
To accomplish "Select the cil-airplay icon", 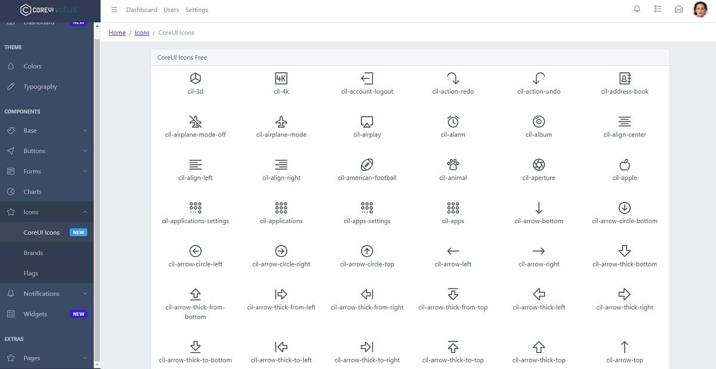I will point(367,122).
